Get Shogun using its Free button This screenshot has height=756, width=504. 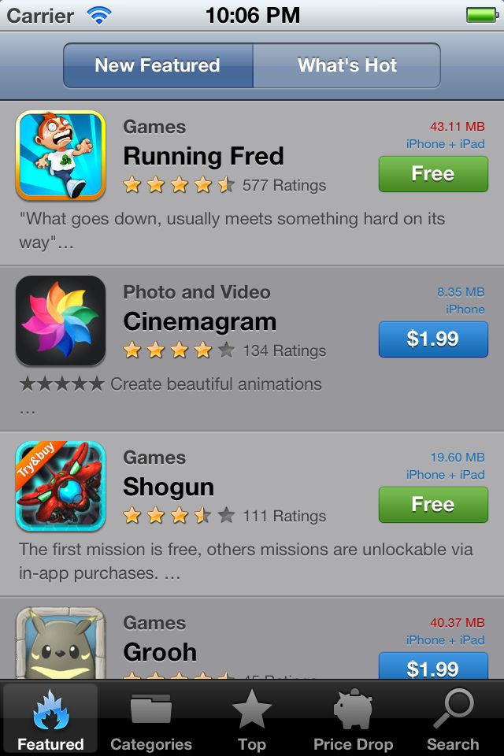pos(433,504)
